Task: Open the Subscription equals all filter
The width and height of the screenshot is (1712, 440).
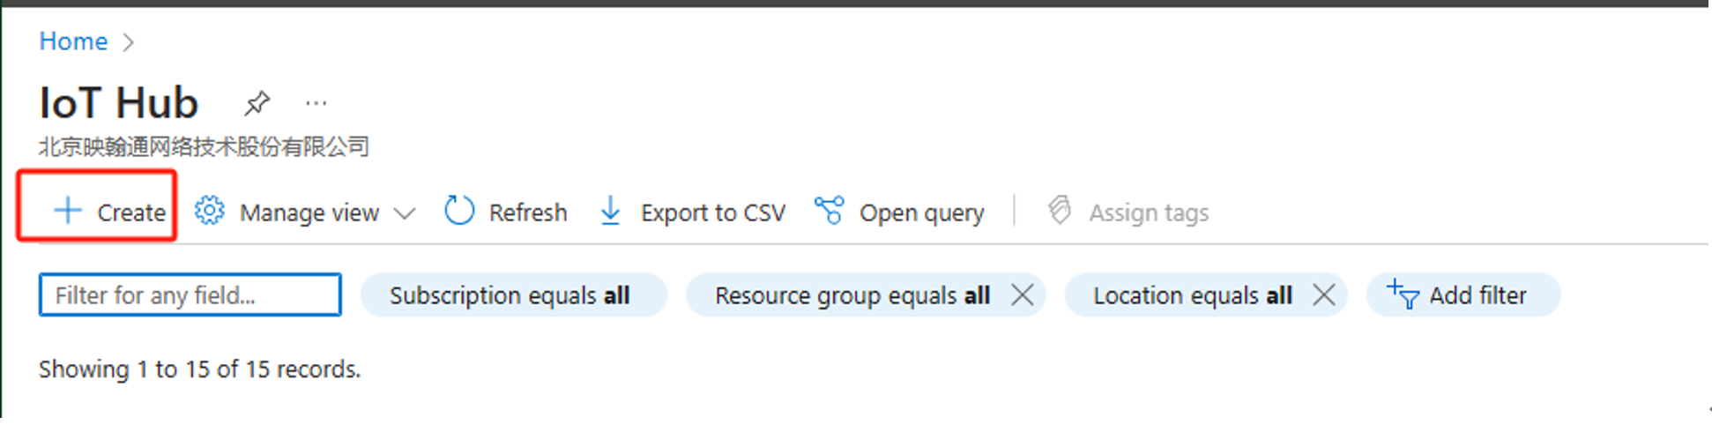Action: (510, 295)
